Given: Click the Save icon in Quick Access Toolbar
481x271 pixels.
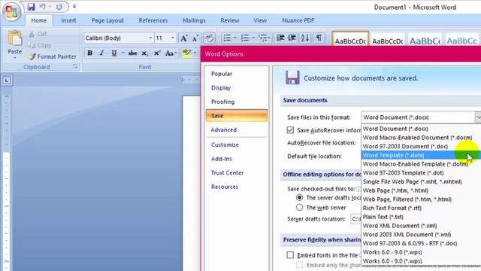Looking at the screenshot, I should pos(31,7).
